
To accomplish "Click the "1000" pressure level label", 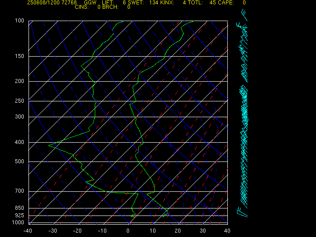I will (18, 223).
